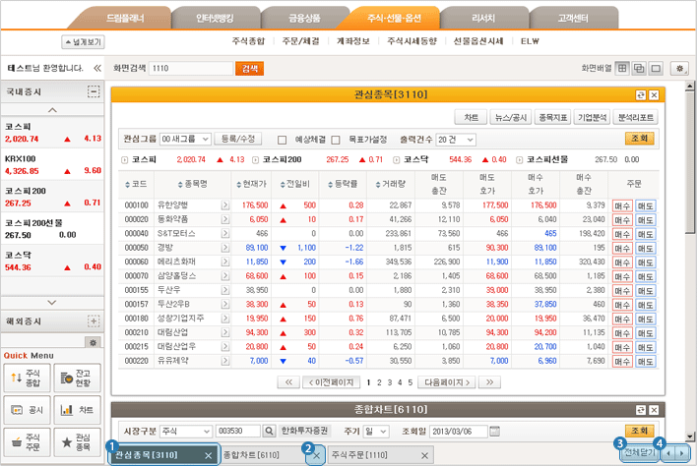Viewport: 697px width, 466px height.
Task: Close the 주식주문[1110] bottom tab
Action: (x=424, y=455)
